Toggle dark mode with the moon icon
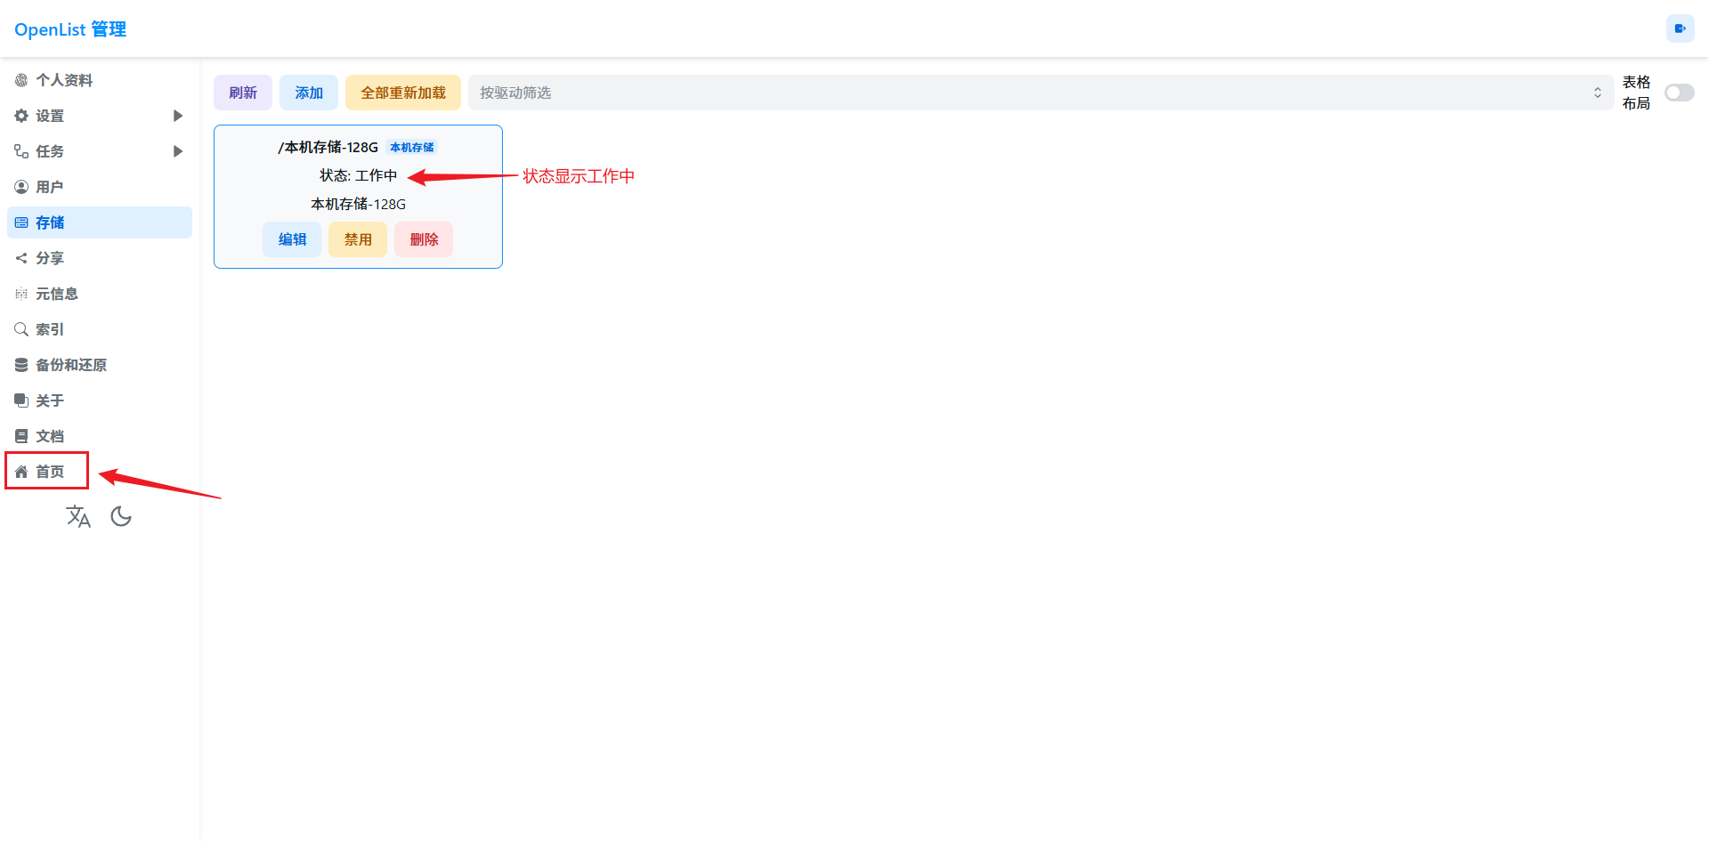The height and width of the screenshot is (841, 1709). (x=121, y=516)
